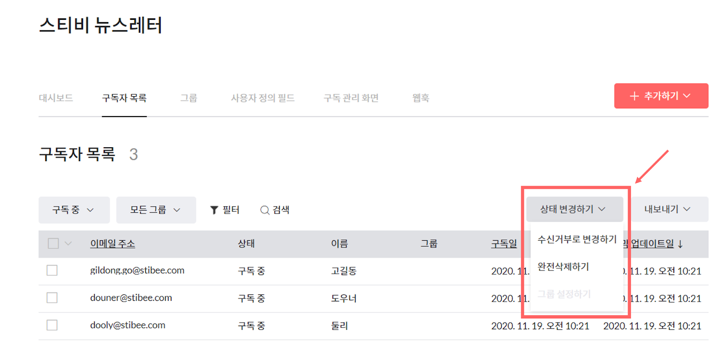
Task: Click the plus icon on 추가하기
Action: point(634,96)
